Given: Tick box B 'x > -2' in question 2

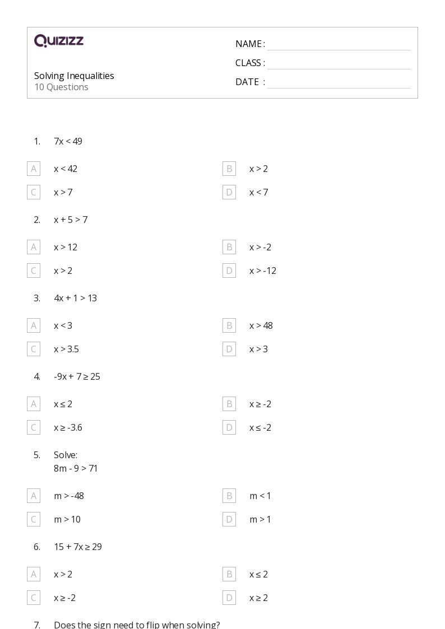Looking at the screenshot, I should (x=229, y=247).
